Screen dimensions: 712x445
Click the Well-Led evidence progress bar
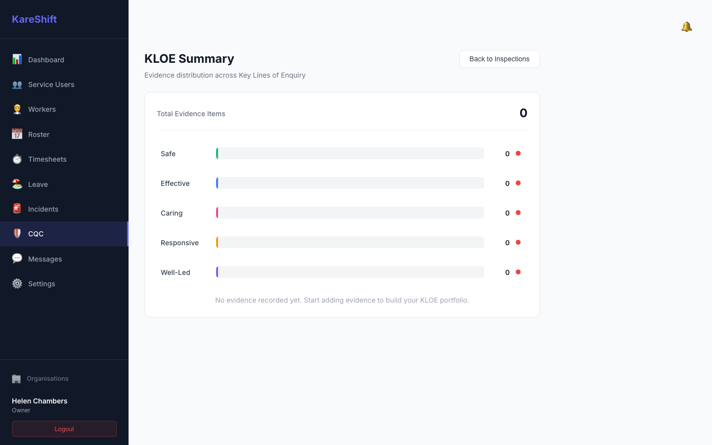click(350, 272)
